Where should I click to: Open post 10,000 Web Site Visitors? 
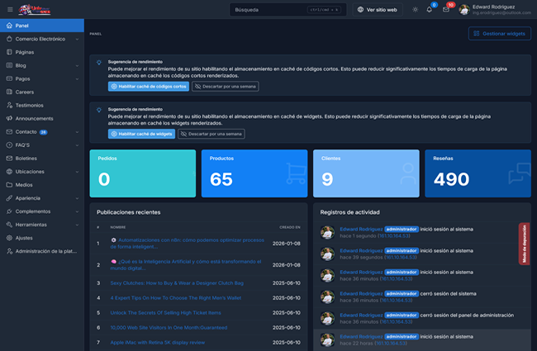tap(169, 328)
